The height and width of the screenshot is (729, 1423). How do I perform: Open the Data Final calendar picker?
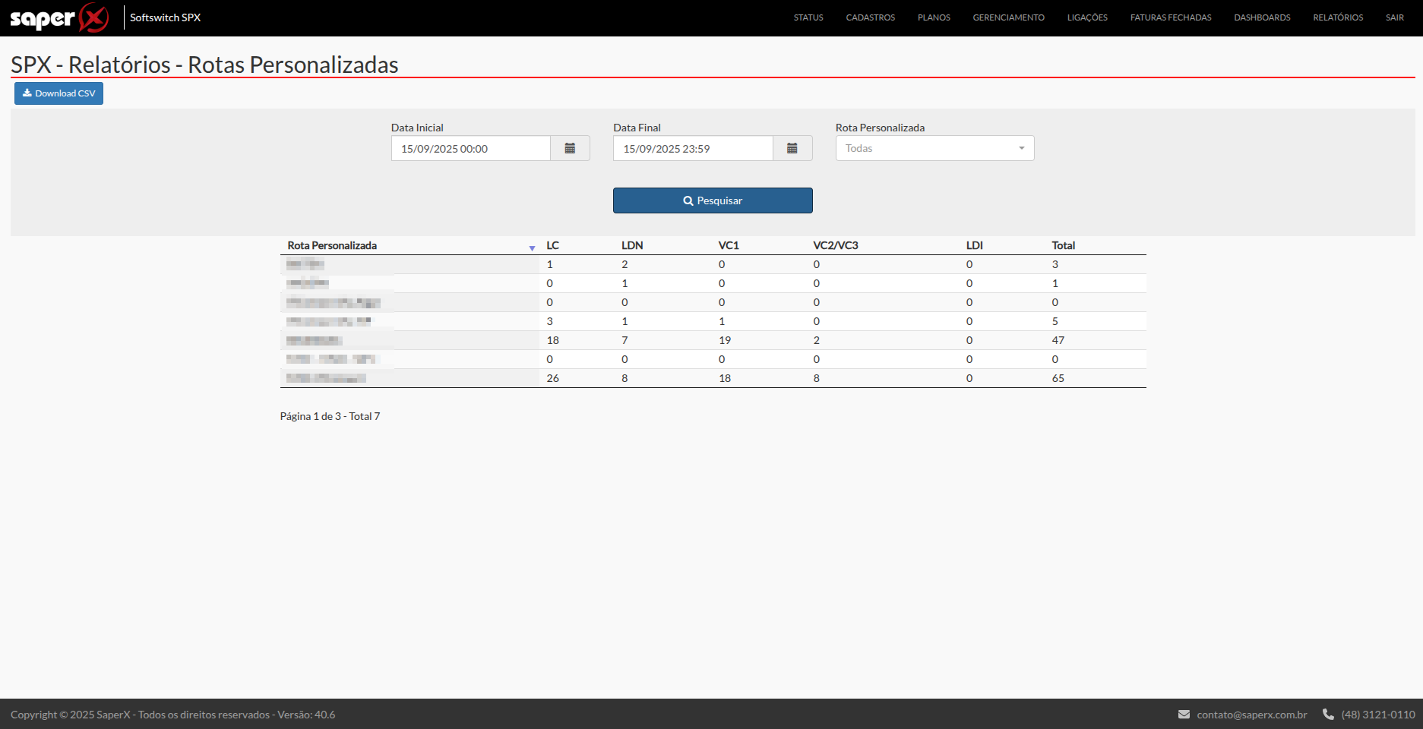pyautogui.click(x=792, y=149)
